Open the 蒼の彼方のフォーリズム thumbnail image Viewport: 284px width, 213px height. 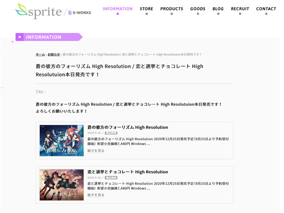coord(62,140)
